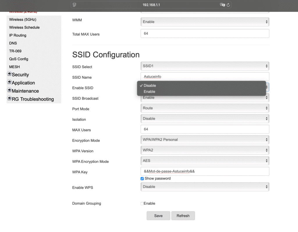The width and height of the screenshot is (298, 232).
Task: Click the Save button
Action: 158,216
